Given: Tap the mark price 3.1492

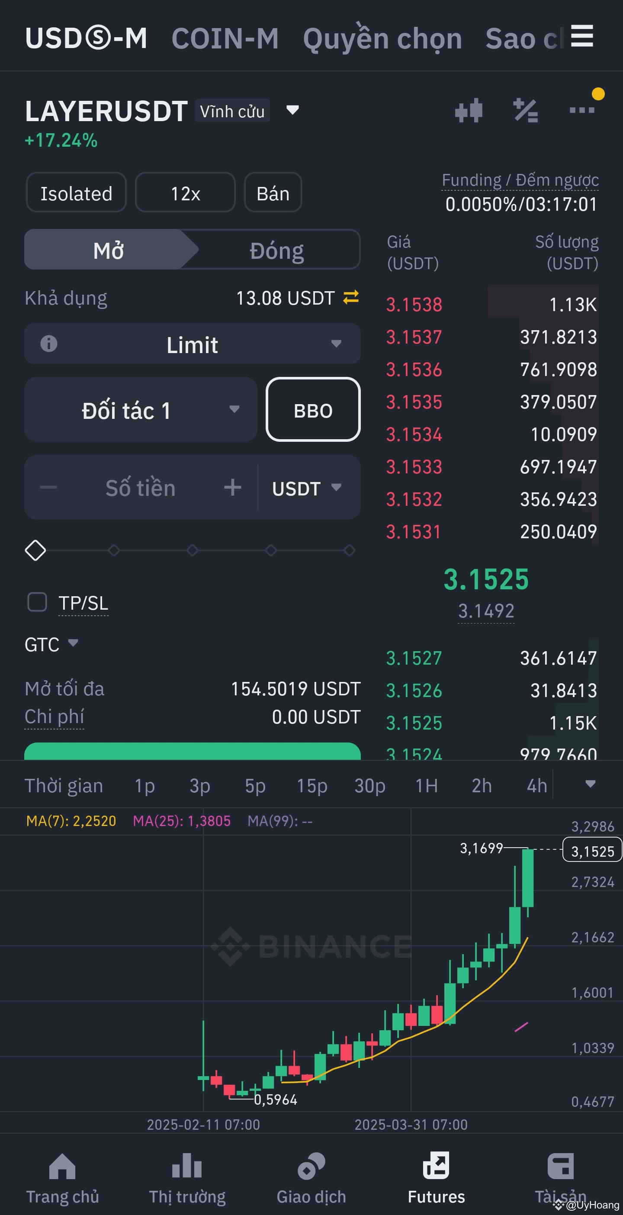Looking at the screenshot, I should click(486, 611).
